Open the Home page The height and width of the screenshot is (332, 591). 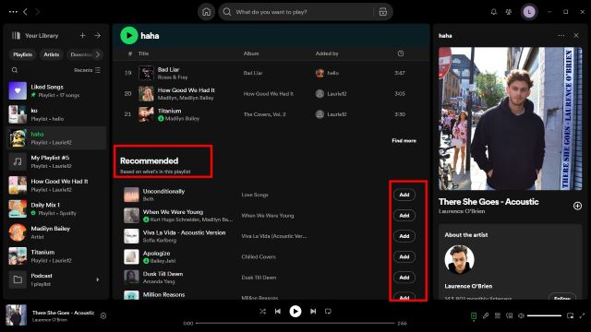click(x=206, y=12)
